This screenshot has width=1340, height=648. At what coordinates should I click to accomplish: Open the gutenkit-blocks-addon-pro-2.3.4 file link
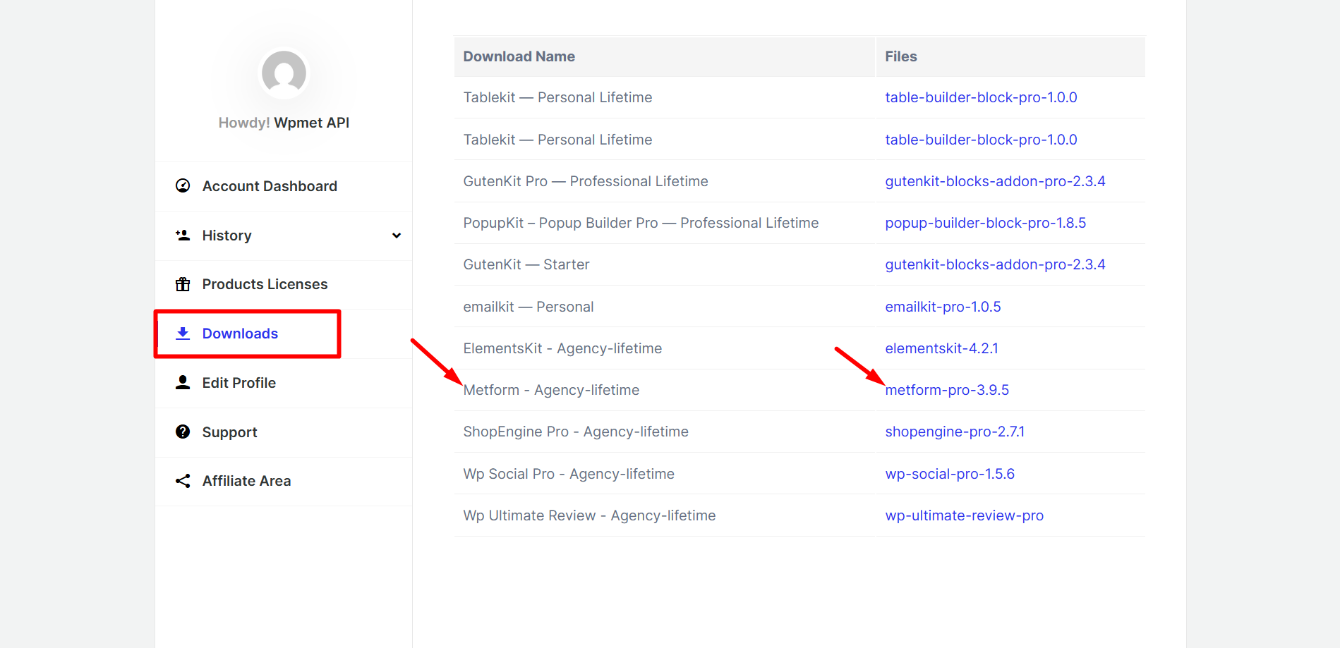(x=996, y=181)
